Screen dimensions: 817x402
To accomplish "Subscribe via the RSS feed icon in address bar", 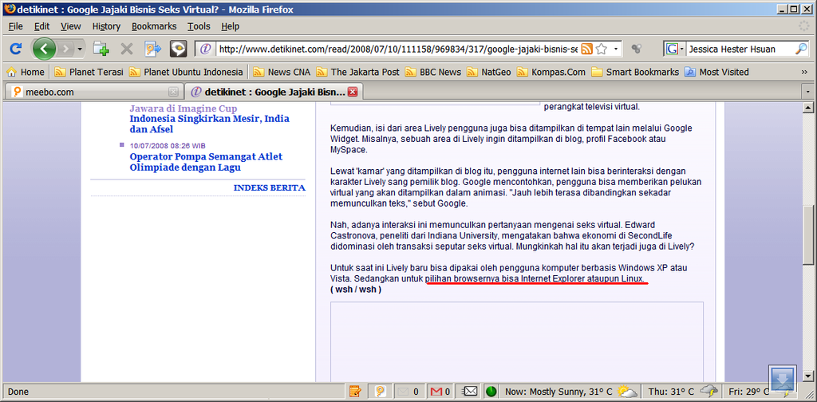I will (586, 49).
